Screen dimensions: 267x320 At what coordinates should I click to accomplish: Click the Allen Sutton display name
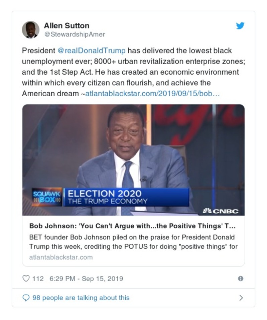point(66,26)
